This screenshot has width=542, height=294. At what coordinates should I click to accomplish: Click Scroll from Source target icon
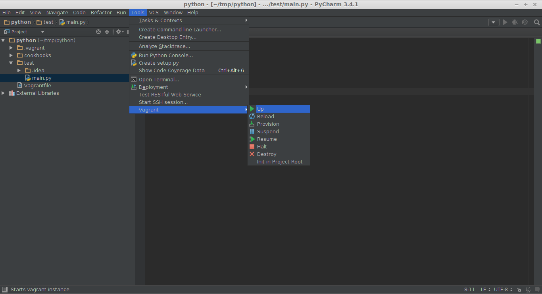(x=98, y=32)
